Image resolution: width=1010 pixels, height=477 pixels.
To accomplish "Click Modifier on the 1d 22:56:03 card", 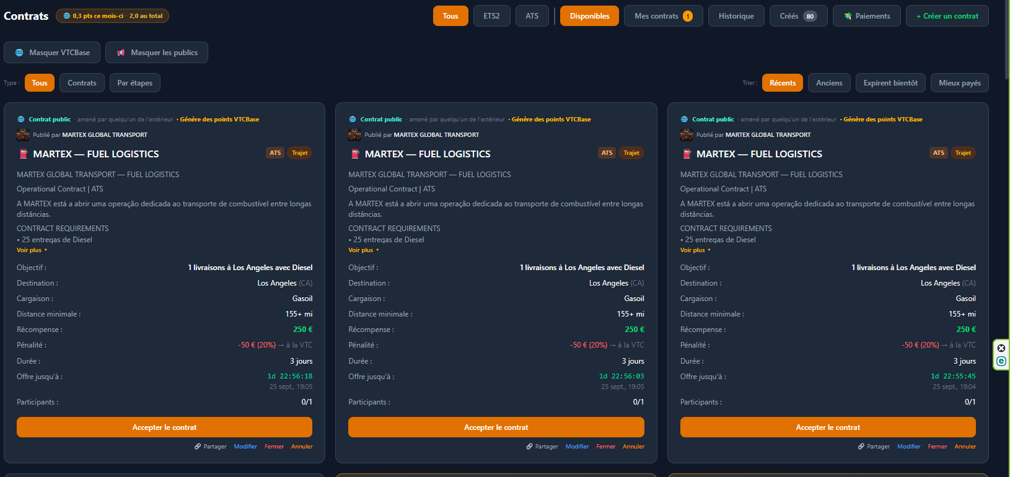I will [x=577, y=447].
